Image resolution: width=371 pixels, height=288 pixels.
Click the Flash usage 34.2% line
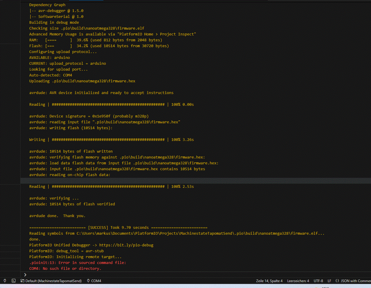[99, 46]
